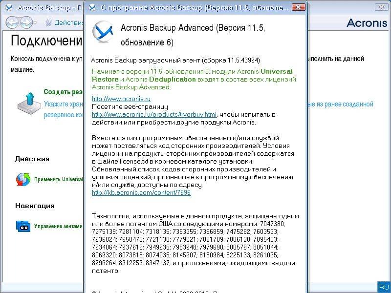
Task: Open the kb.acronis.com/content/7696 link
Action: (x=141, y=192)
